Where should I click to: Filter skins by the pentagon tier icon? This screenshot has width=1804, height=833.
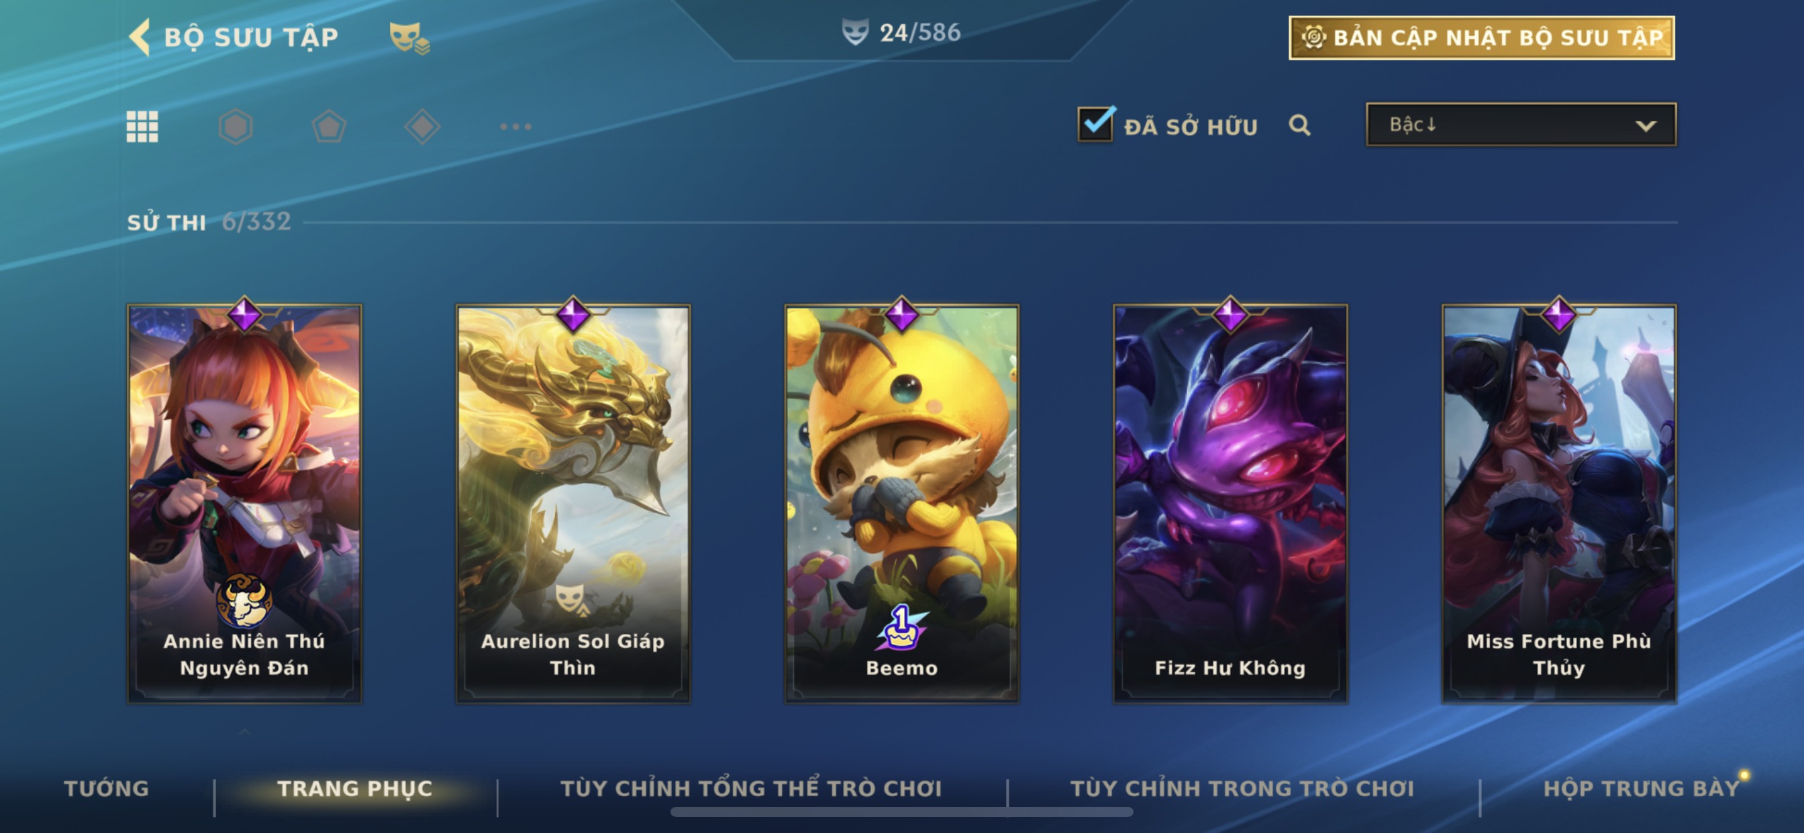328,127
